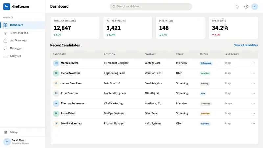Screen dimensions: 263x148
Task: Click the In Review status badge
Action: [x=205, y=113]
